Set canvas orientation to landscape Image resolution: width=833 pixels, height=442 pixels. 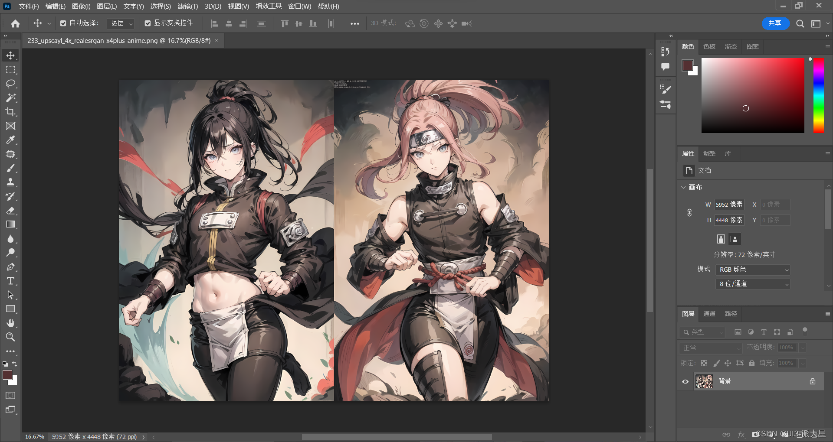pos(735,239)
